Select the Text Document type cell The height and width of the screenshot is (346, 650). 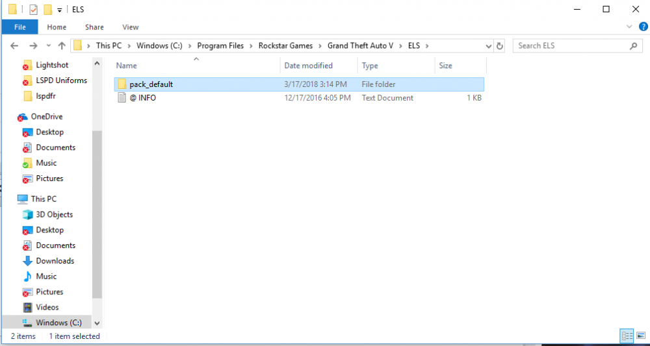click(387, 98)
